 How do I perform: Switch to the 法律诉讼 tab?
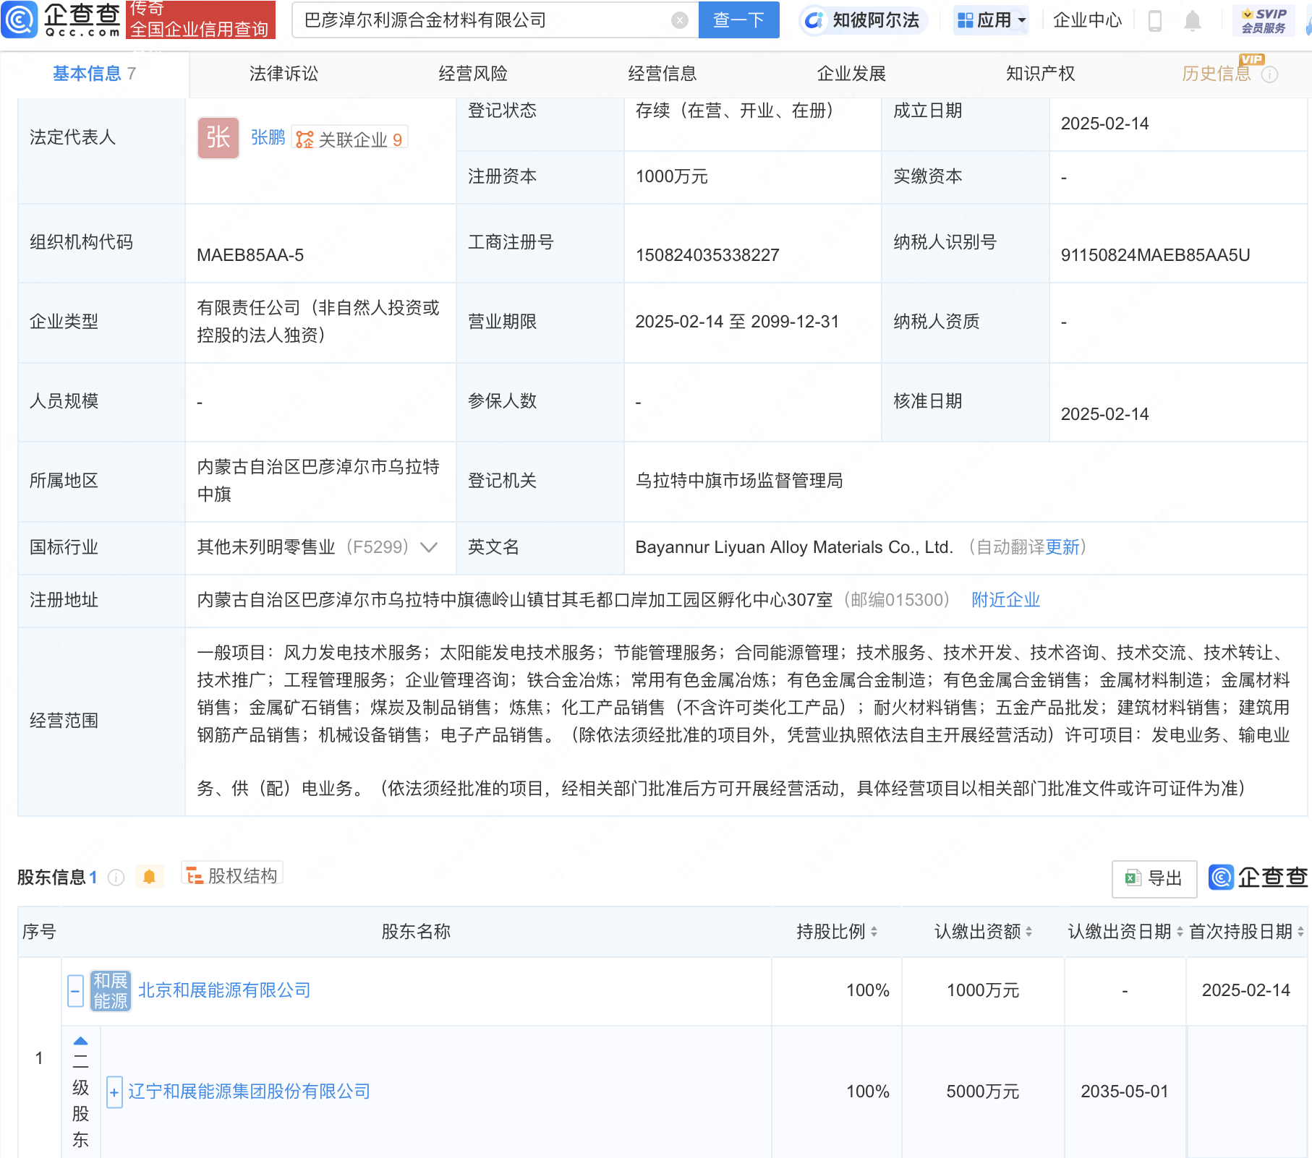tap(284, 73)
